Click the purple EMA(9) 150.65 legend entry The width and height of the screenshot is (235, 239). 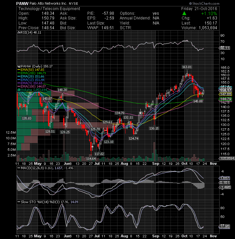(30, 83)
